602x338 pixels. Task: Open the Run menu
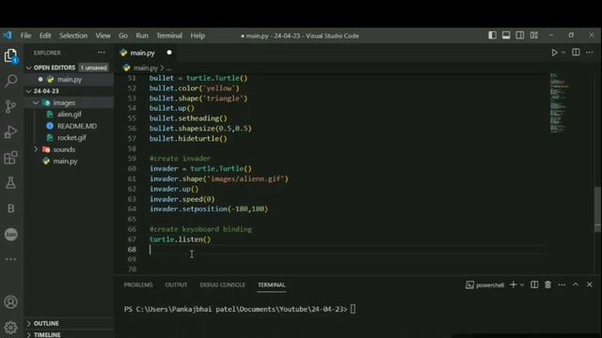pos(142,36)
